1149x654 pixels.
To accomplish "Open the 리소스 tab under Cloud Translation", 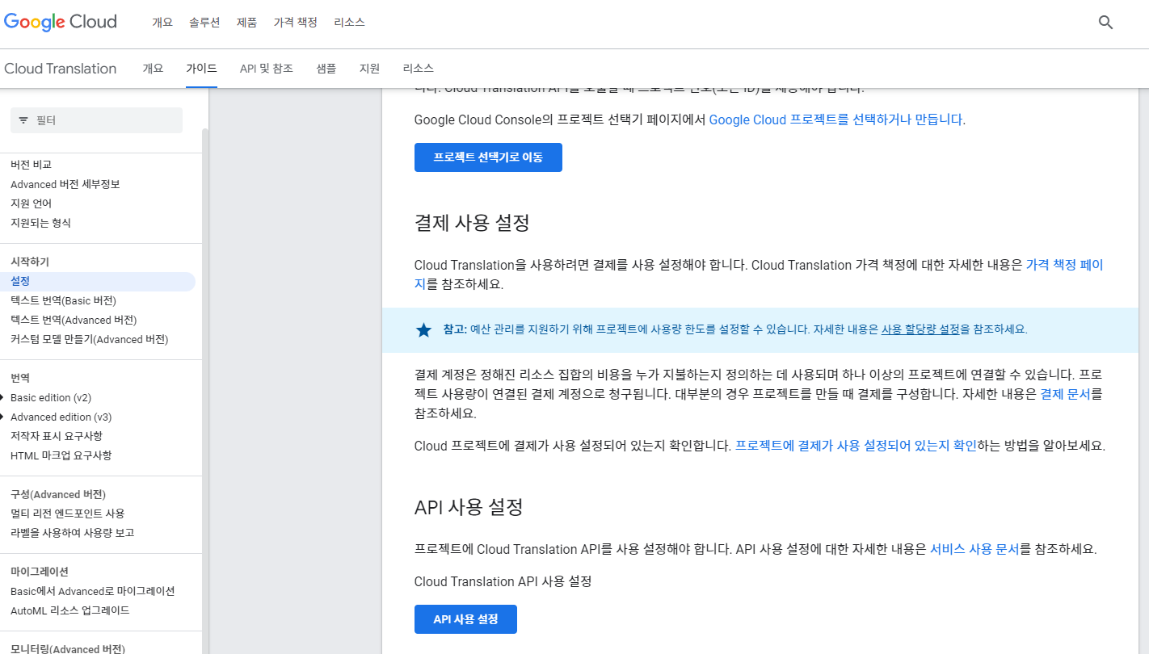I will click(419, 69).
